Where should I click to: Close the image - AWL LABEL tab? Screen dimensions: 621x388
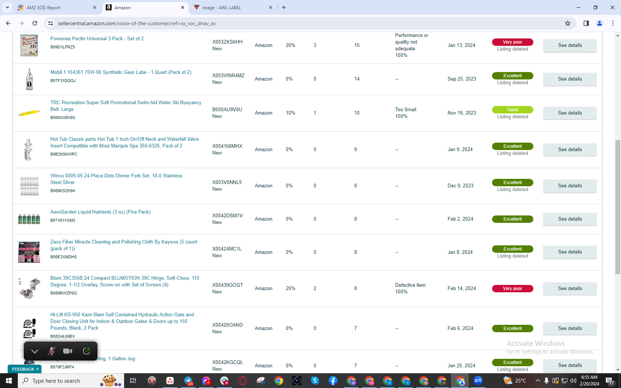coord(271,7)
